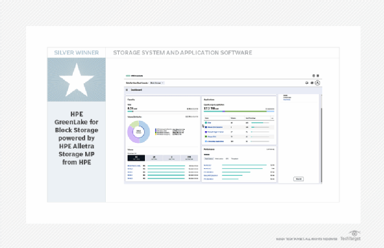The width and height of the screenshot is (384, 248).
Task: Open the time range selector in Performance card
Action: click(271, 149)
